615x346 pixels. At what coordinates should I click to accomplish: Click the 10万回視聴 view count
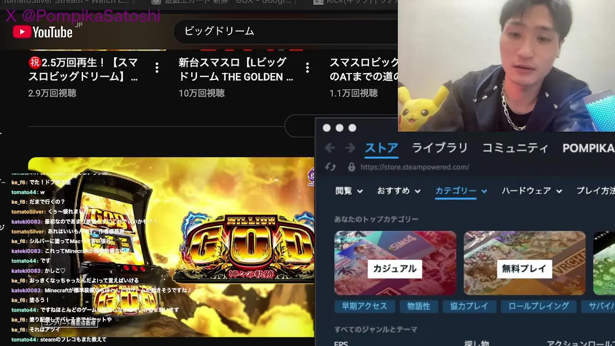pyautogui.click(x=202, y=93)
